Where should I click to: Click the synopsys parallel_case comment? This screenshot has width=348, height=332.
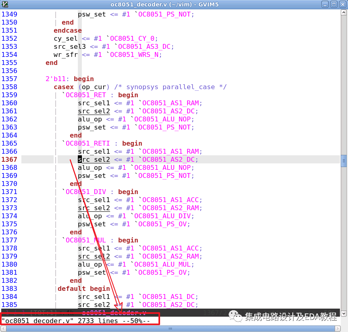(173, 87)
